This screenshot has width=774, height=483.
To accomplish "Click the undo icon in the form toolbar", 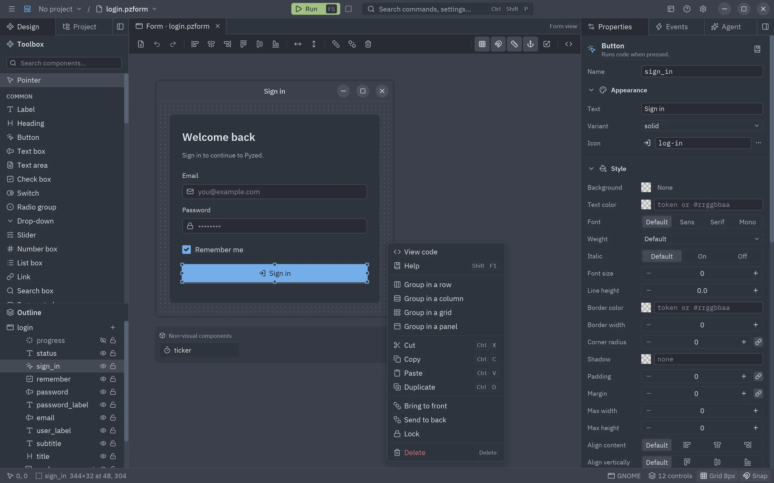I will click(x=157, y=44).
